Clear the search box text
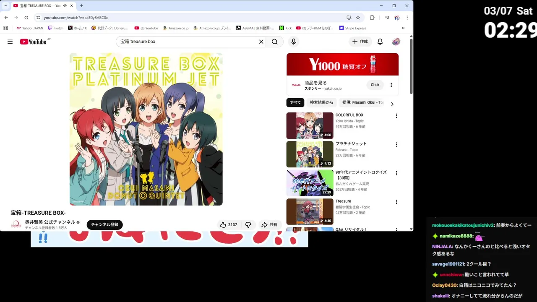This screenshot has height=302, width=537. click(x=261, y=42)
